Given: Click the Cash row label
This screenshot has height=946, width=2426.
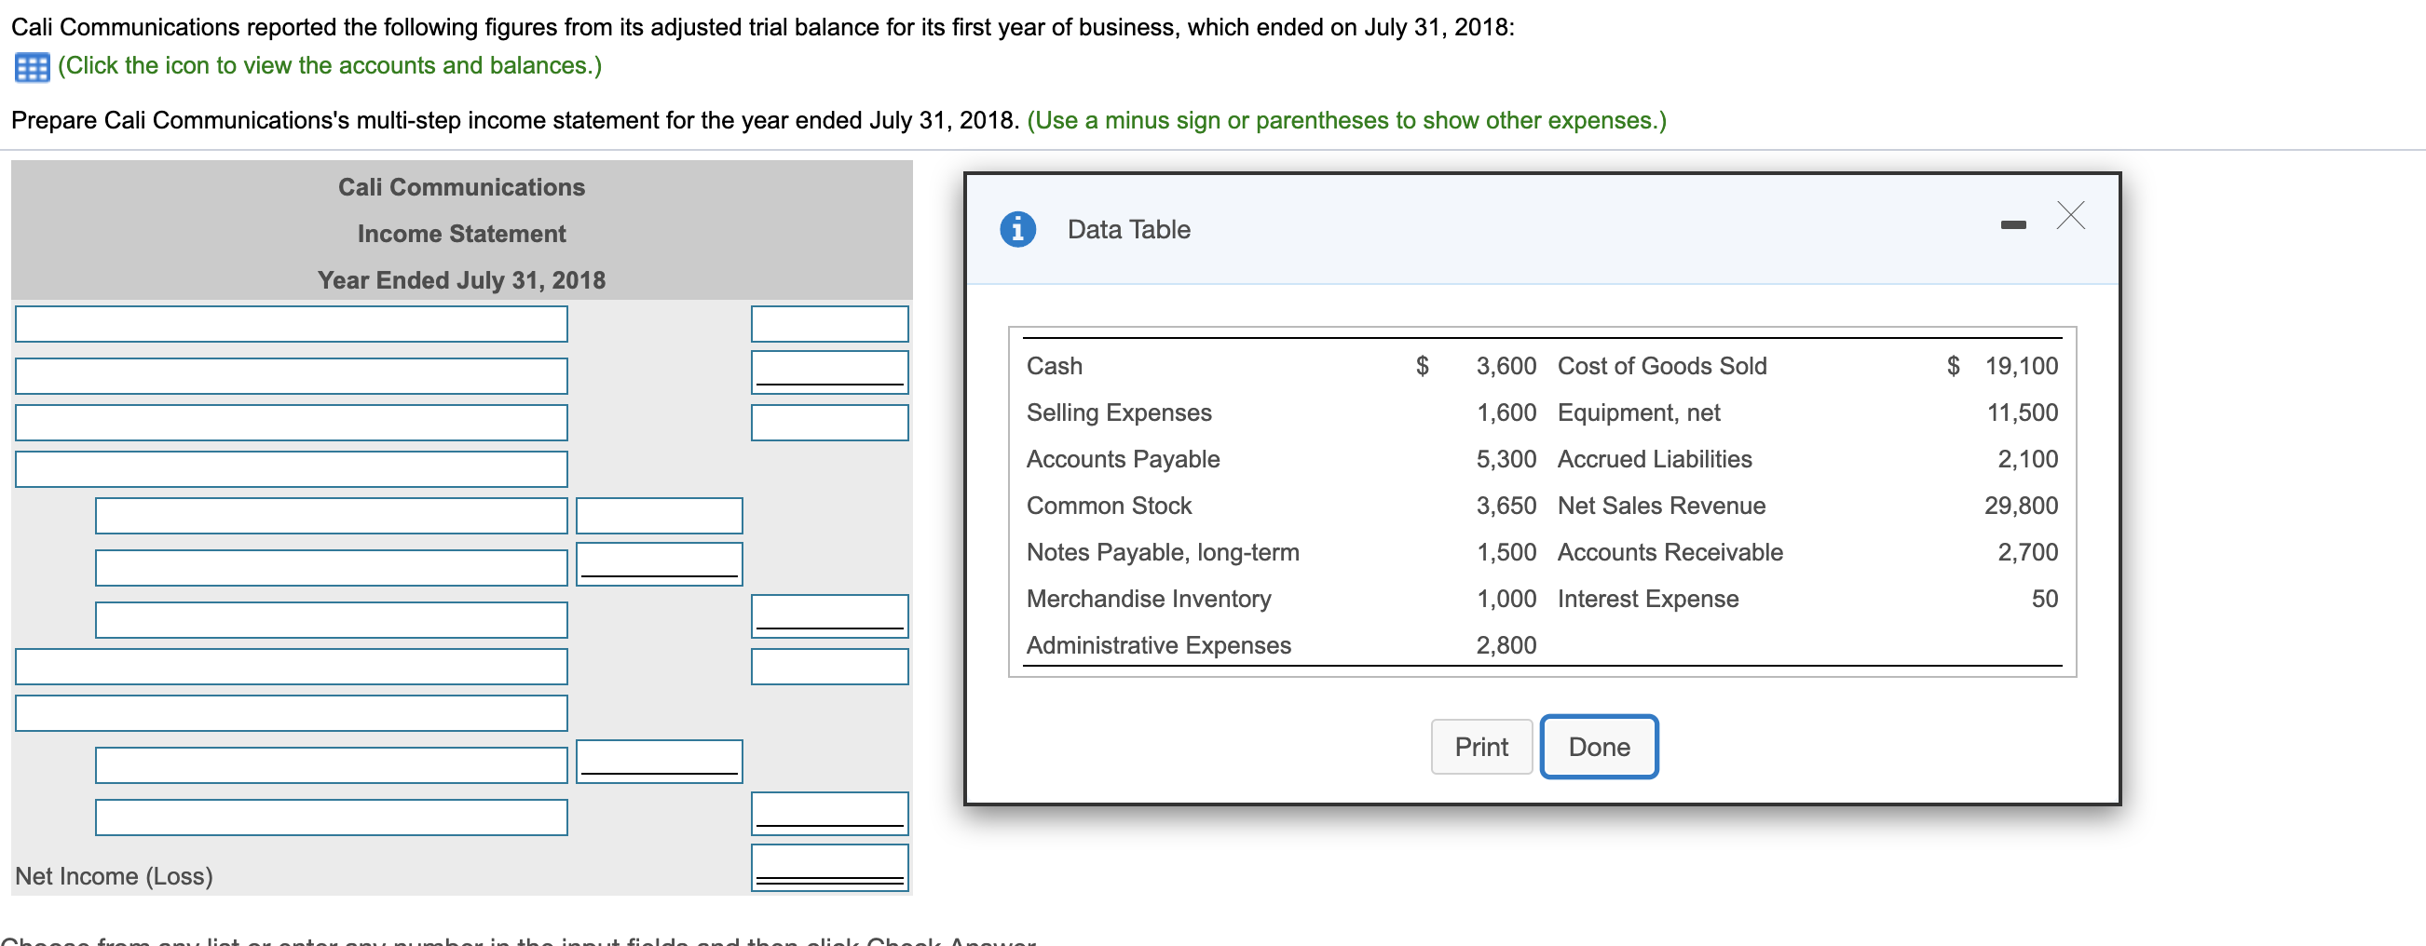Looking at the screenshot, I should point(1054,366).
